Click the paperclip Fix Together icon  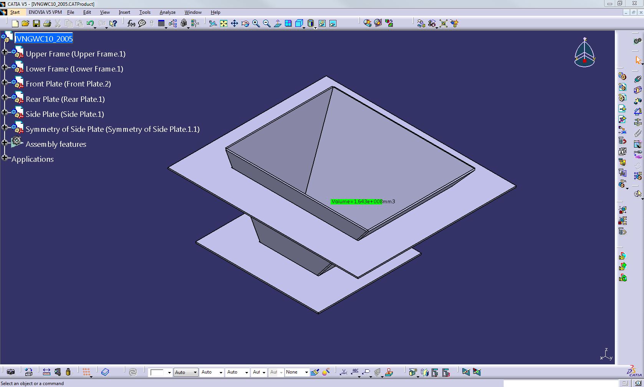(x=638, y=133)
